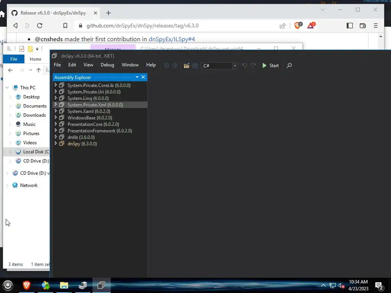Image resolution: width=391 pixels, height=293 pixels.
Task: Collapse This PC node in File Explorer
Action: 7,87
